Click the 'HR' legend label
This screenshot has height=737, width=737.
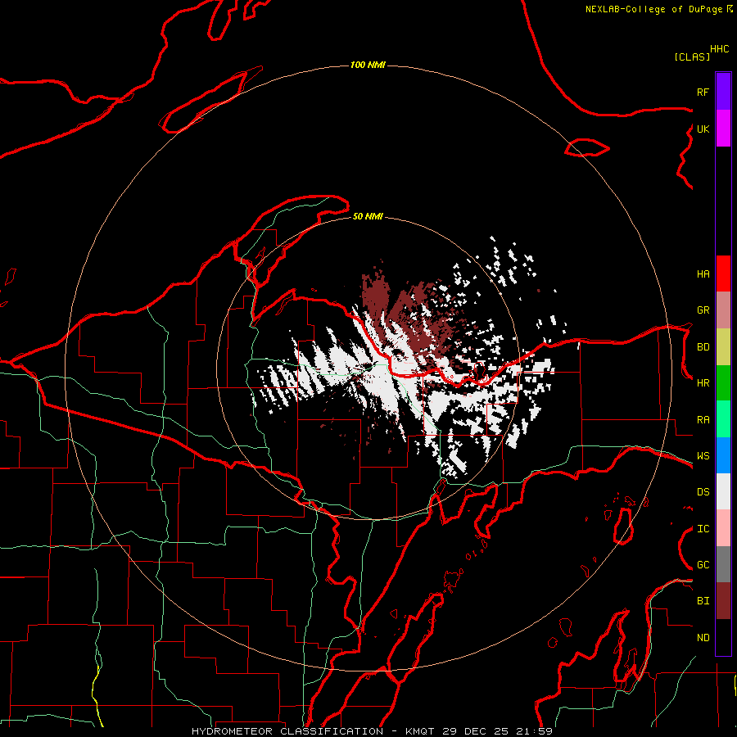point(703,383)
